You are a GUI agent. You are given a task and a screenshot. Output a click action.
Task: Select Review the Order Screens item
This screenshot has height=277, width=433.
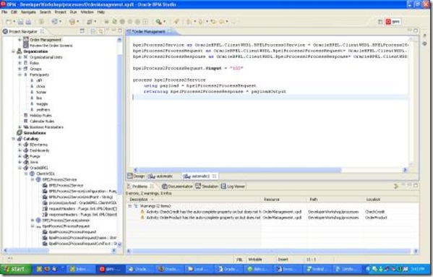51,46
